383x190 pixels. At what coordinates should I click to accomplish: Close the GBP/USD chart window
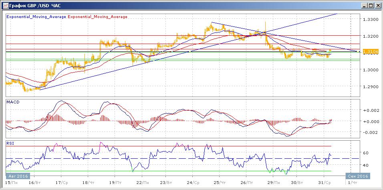[377, 5]
